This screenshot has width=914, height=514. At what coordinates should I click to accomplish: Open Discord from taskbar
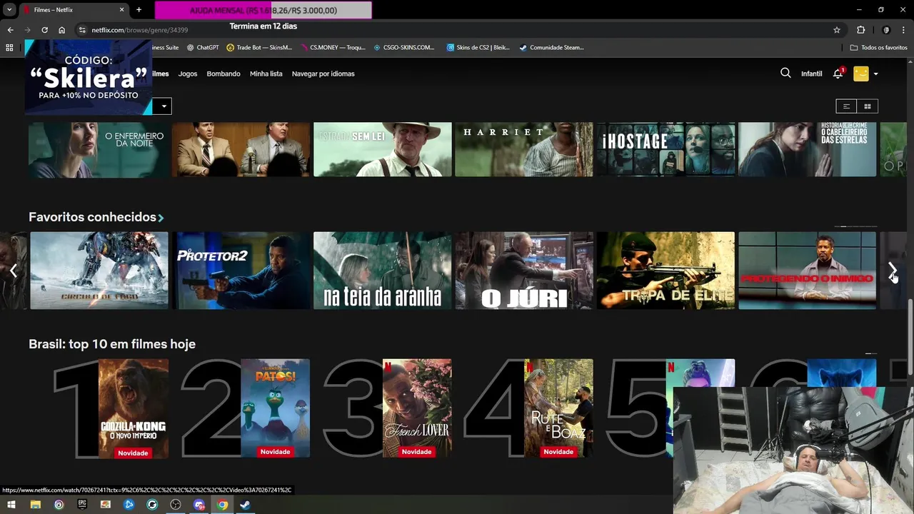click(x=199, y=505)
